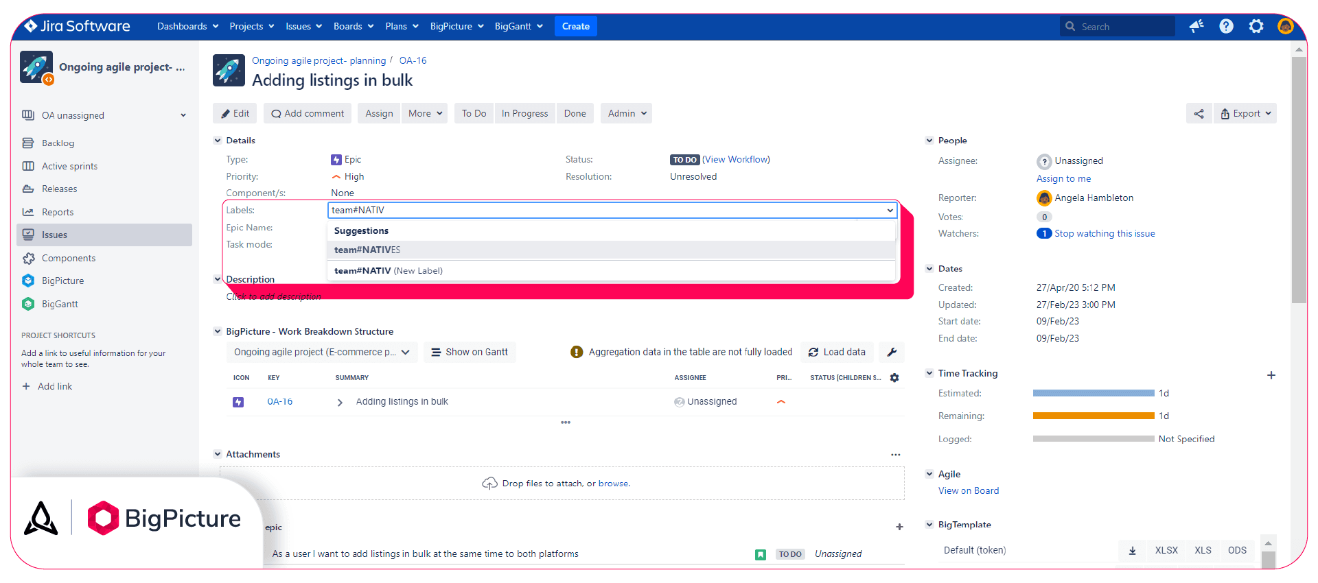
Task: Open the Admin dropdown
Action: [627, 113]
